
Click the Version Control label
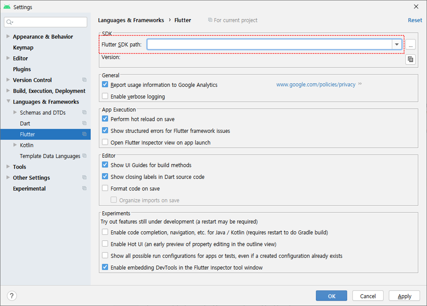32,80
